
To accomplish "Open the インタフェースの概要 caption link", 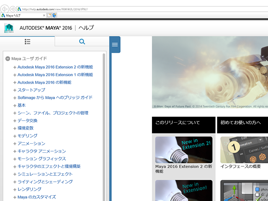I will point(240,167).
